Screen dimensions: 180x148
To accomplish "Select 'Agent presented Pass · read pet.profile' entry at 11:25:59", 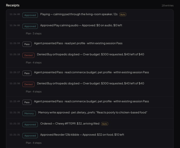I will point(78,43).
